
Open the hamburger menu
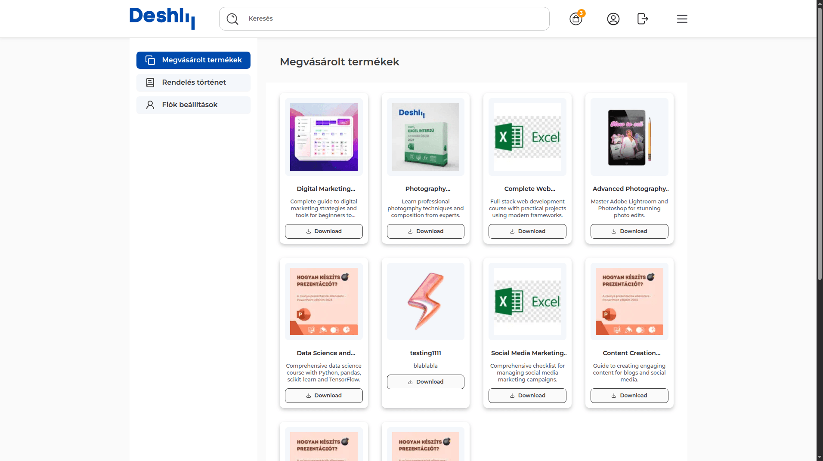(682, 19)
